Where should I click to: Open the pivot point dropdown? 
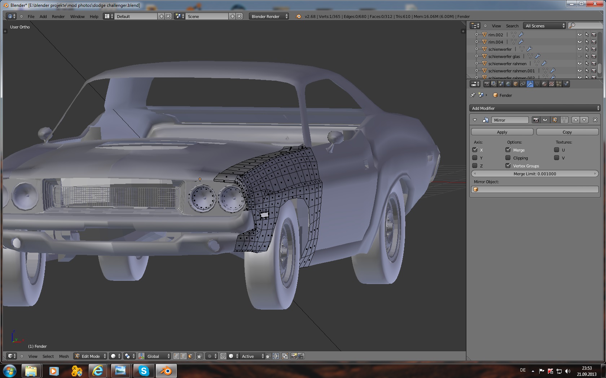pos(130,356)
